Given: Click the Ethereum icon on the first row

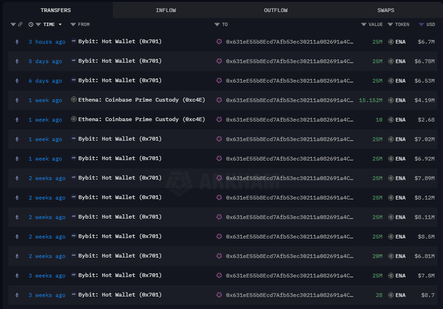Looking at the screenshot, I should coord(17,42).
